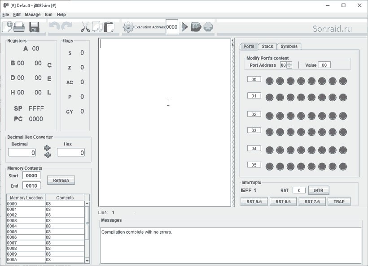
Task: Toggle last bit LED of port 05
Action: [343, 167]
